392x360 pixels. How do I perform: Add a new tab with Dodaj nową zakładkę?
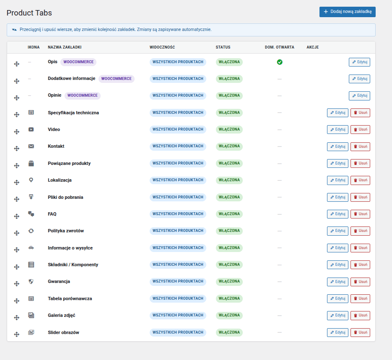347,12
